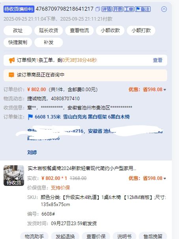Click the blue flag in order remark
This screenshot has width=179, height=239.
coord(30,117)
